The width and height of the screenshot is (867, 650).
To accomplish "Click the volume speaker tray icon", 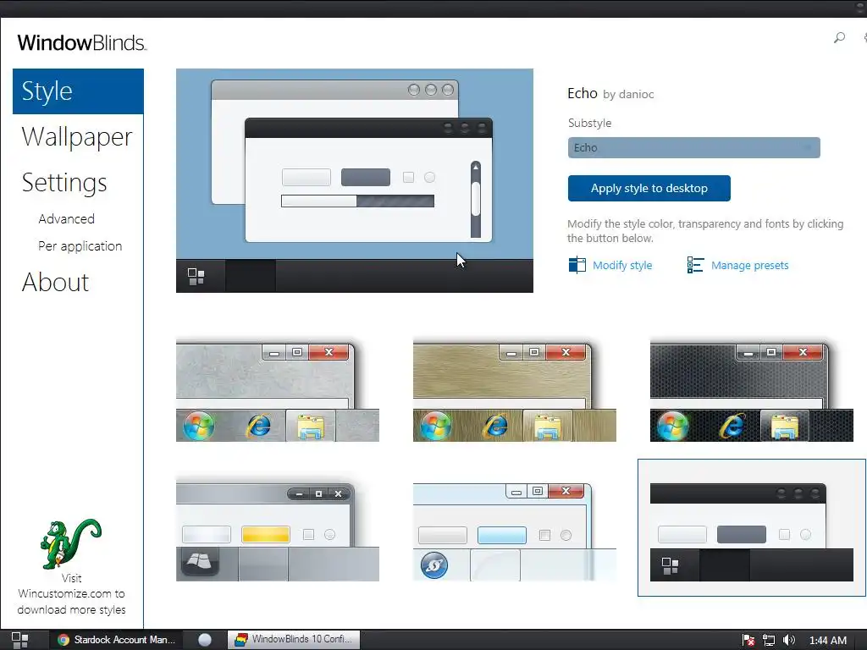I will click(x=789, y=640).
